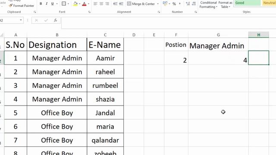The width and height of the screenshot is (276, 155).
Task: Decrease decimal places
Action: (194, 4)
